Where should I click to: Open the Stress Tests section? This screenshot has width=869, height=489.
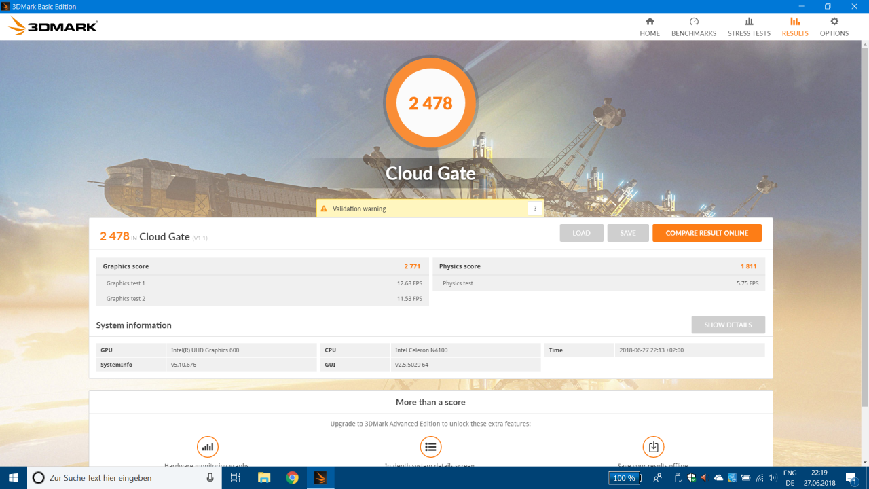(749, 27)
